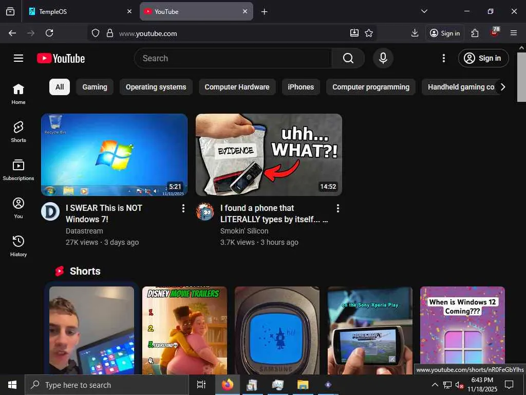Click the search magnifier button
Viewport: 526px width, 395px height.
(348, 58)
